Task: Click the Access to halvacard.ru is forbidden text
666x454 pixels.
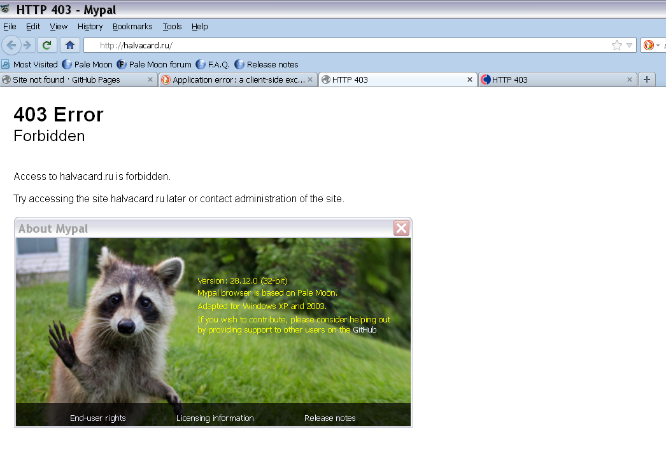Action: pos(92,177)
